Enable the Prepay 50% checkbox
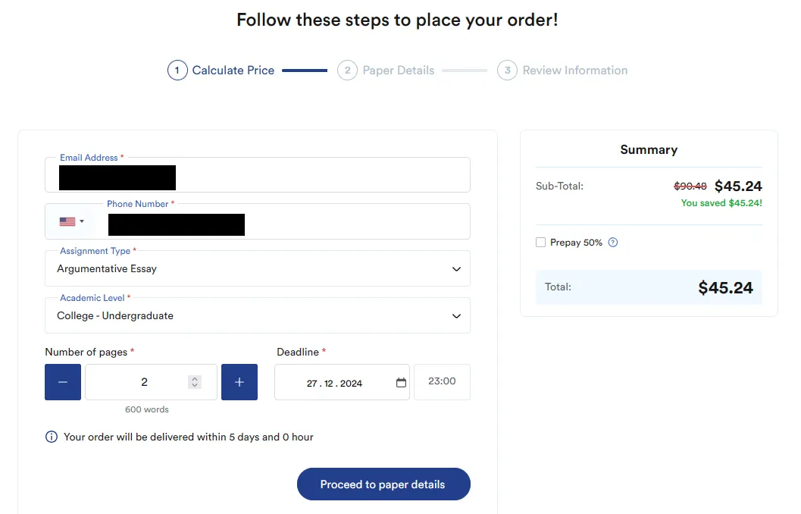This screenshot has width=801, height=514. click(x=540, y=242)
